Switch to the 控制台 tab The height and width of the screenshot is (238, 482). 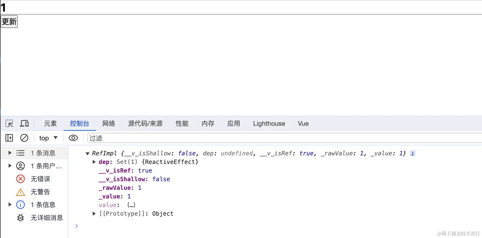pos(80,124)
